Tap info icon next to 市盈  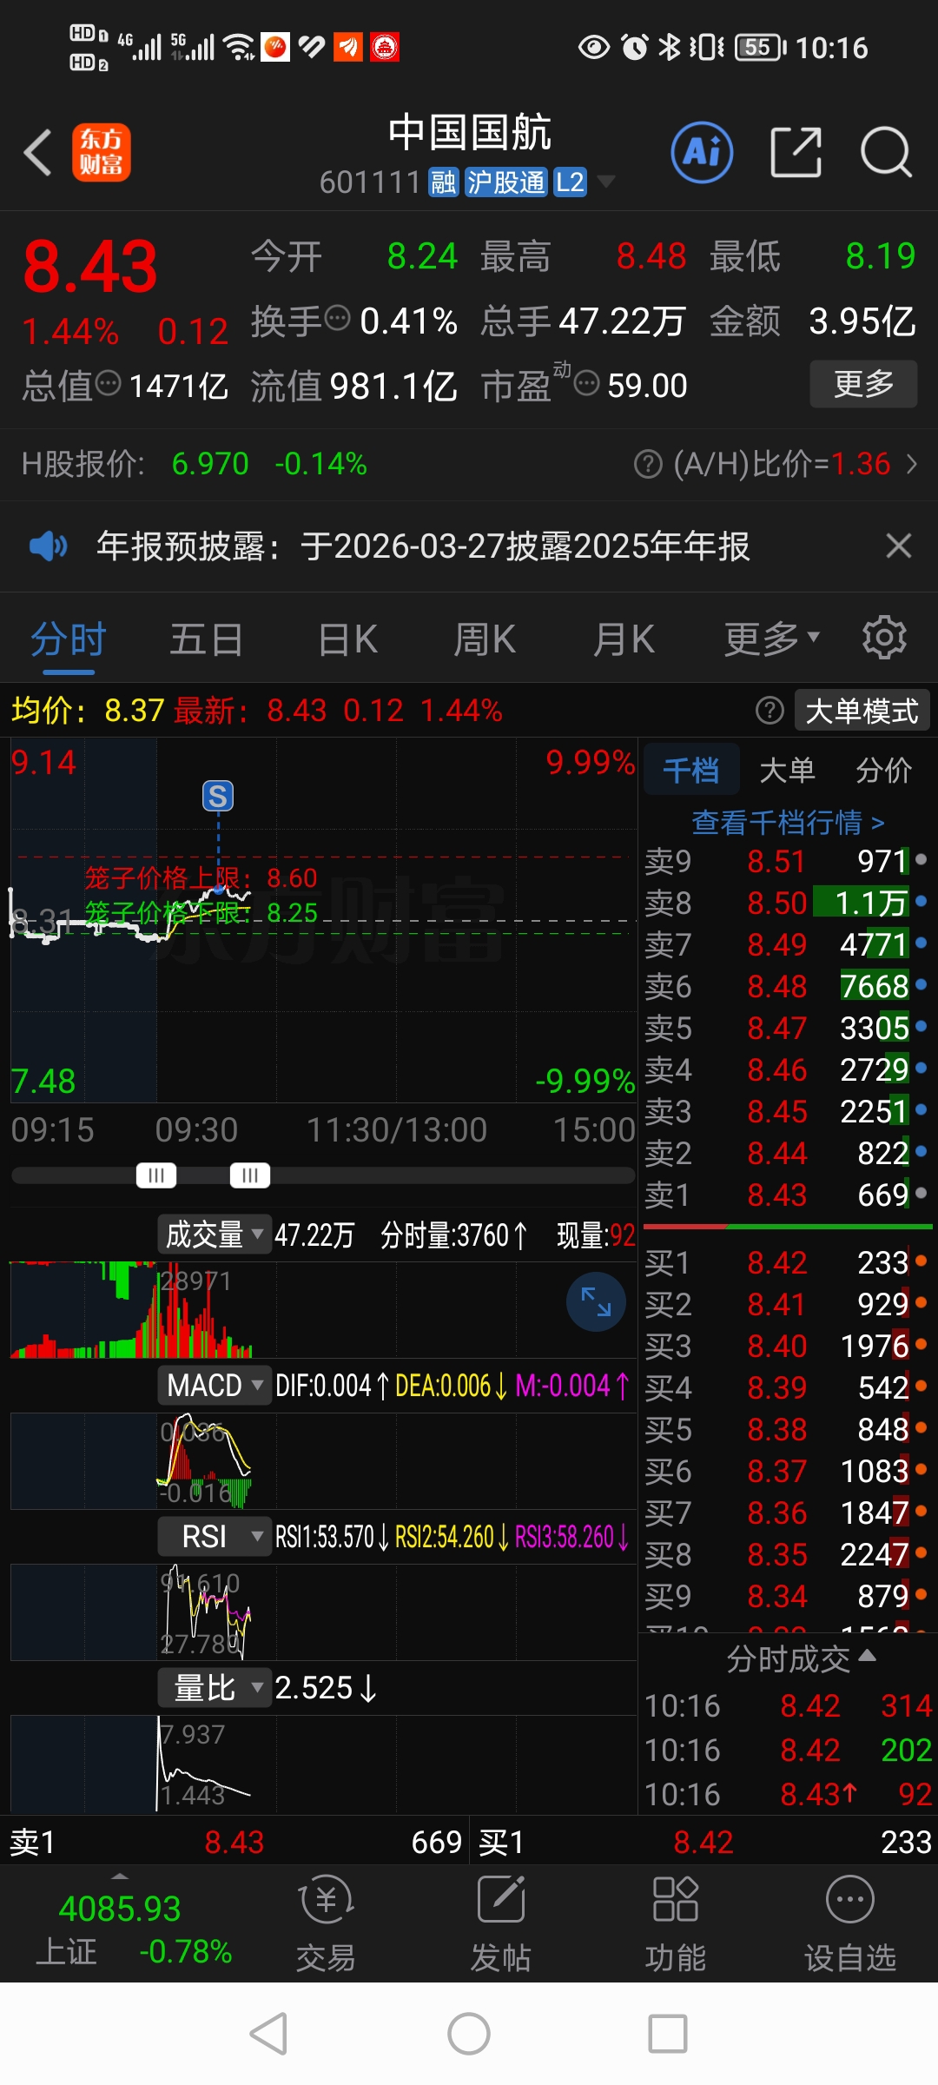587,382
